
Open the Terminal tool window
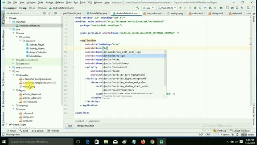click(x=53, y=130)
